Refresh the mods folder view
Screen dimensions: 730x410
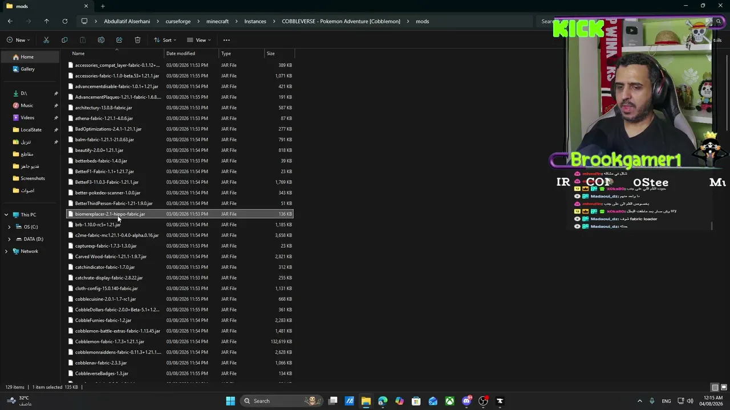(64, 21)
